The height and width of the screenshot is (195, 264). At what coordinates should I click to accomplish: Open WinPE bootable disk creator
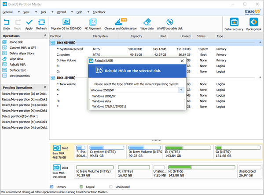(170, 22)
